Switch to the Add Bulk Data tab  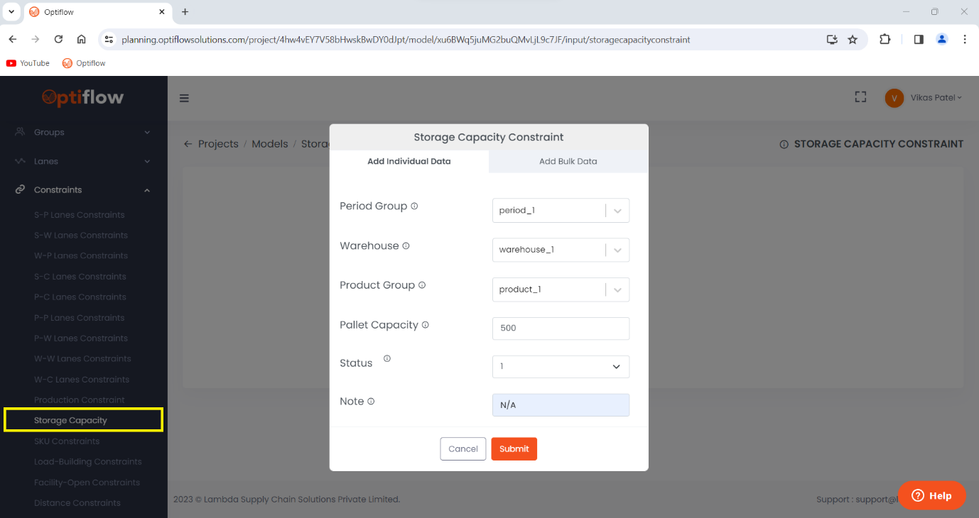click(568, 161)
